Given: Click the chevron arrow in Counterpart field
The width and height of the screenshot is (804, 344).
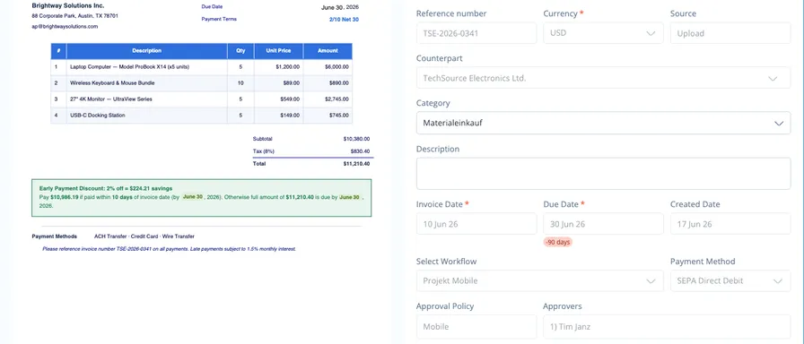Looking at the screenshot, I should pos(773,79).
